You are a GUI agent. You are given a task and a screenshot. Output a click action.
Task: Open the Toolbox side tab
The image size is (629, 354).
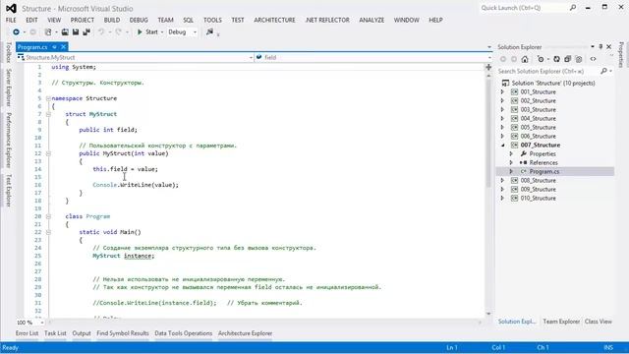coord(9,52)
